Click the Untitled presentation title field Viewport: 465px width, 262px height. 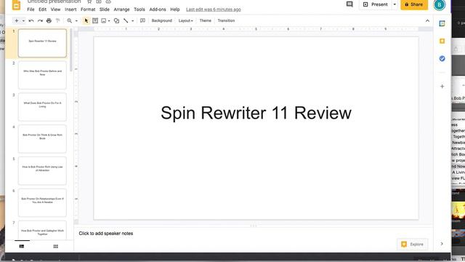coord(54,1)
